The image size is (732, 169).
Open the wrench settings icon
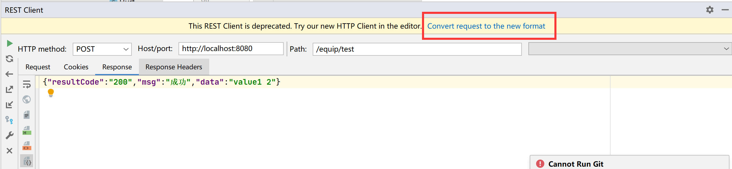[9, 135]
